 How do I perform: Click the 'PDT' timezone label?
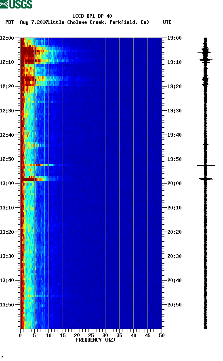(x=9, y=22)
